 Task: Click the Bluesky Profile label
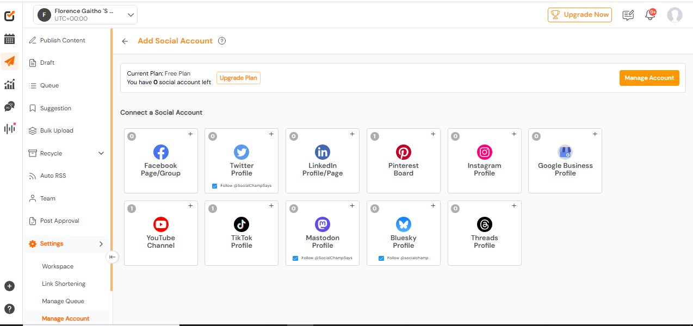[x=404, y=242]
